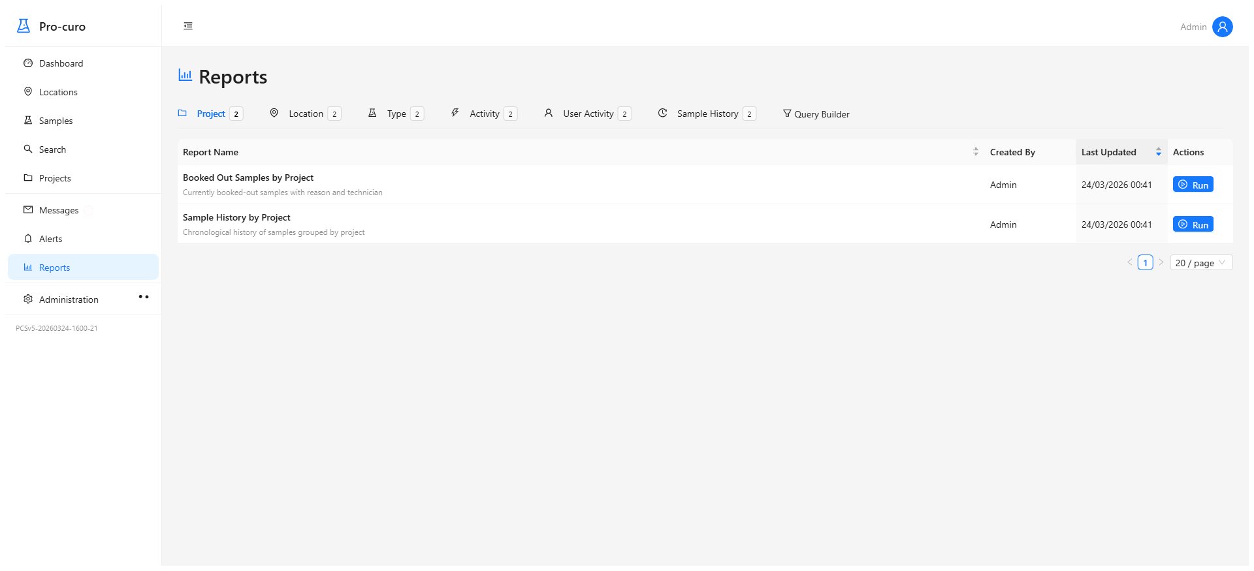1254x571 pixels.
Task: Switch to the Activity reports tab
Action: (484, 114)
